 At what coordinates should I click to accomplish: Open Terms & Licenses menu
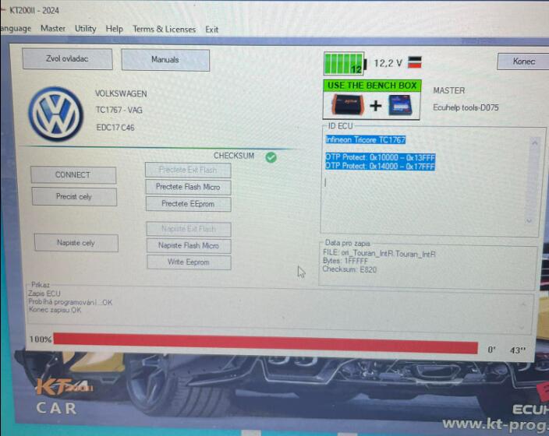tap(164, 29)
